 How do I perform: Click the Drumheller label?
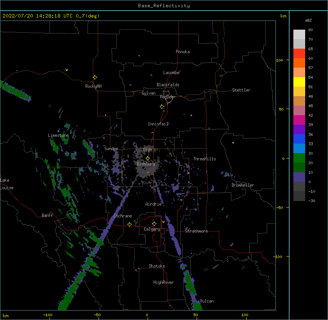pos(243,185)
